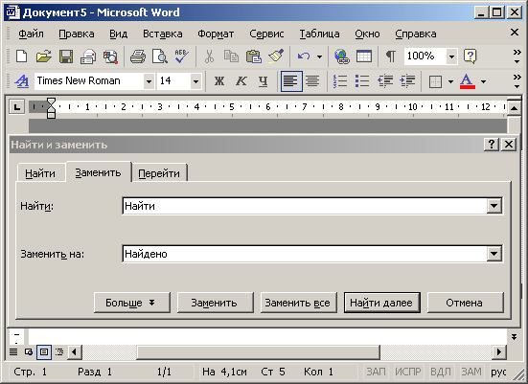Run spelling check (ABC checkmark icon)
The image size is (528, 384).
182,56
